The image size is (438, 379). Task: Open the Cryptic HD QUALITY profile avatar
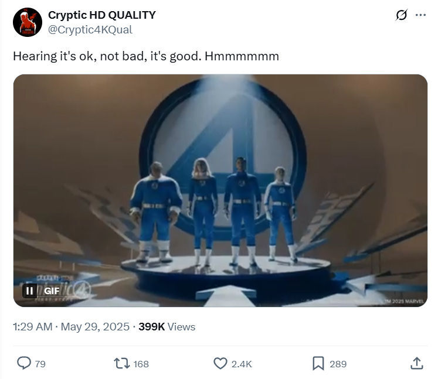coord(28,22)
